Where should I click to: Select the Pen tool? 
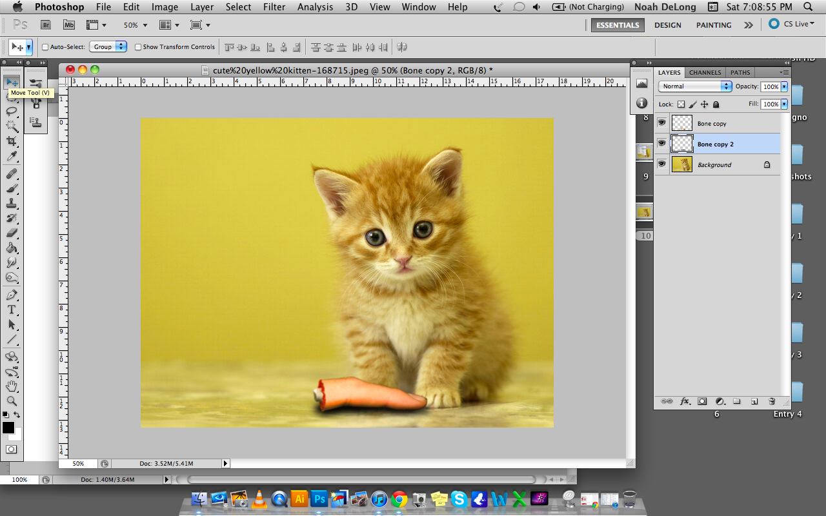(x=12, y=295)
